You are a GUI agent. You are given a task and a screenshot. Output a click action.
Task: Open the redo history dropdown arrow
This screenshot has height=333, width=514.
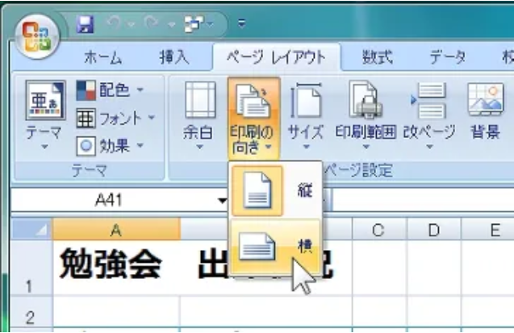(171, 24)
